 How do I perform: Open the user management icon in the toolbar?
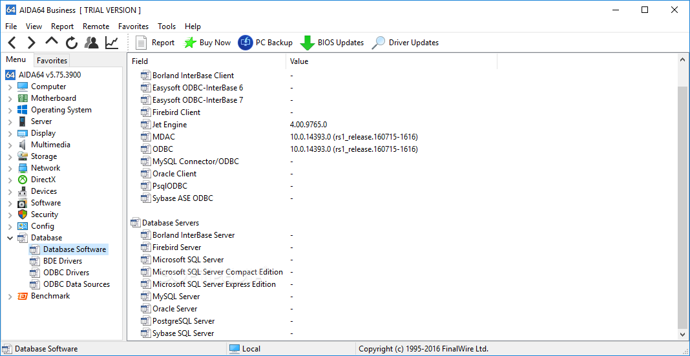[92, 43]
